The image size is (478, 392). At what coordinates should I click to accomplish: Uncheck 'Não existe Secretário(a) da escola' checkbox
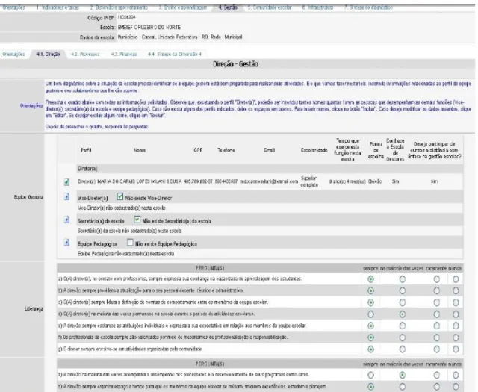click(137, 220)
